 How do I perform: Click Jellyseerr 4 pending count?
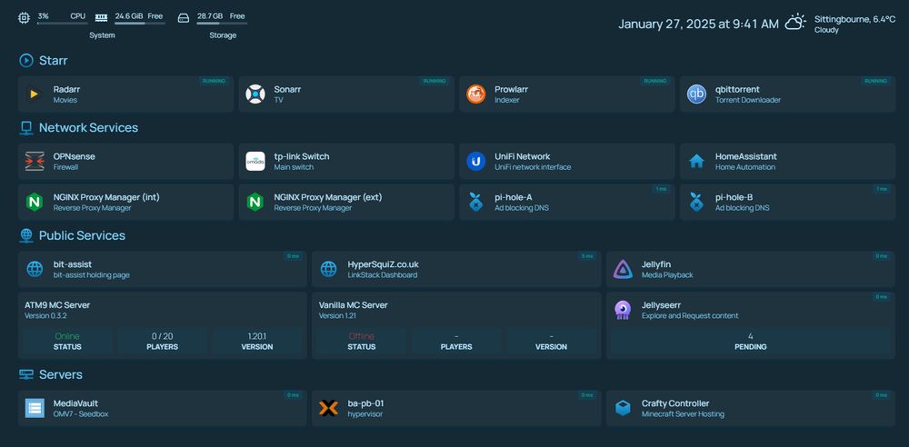[x=751, y=336]
